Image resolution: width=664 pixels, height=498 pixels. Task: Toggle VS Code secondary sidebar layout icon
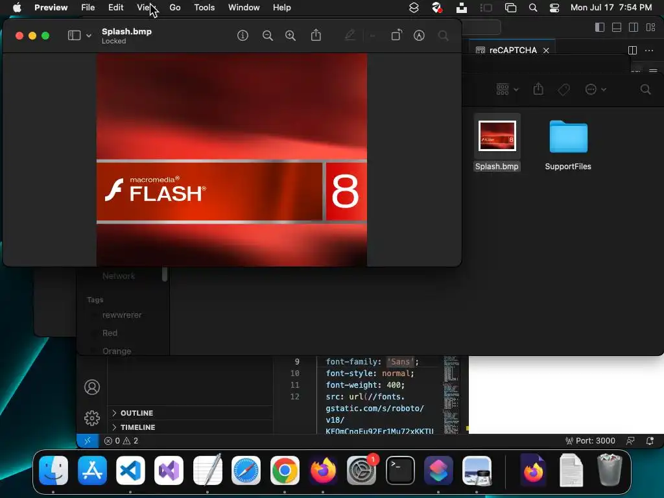pyautogui.click(x=634, y=27)
